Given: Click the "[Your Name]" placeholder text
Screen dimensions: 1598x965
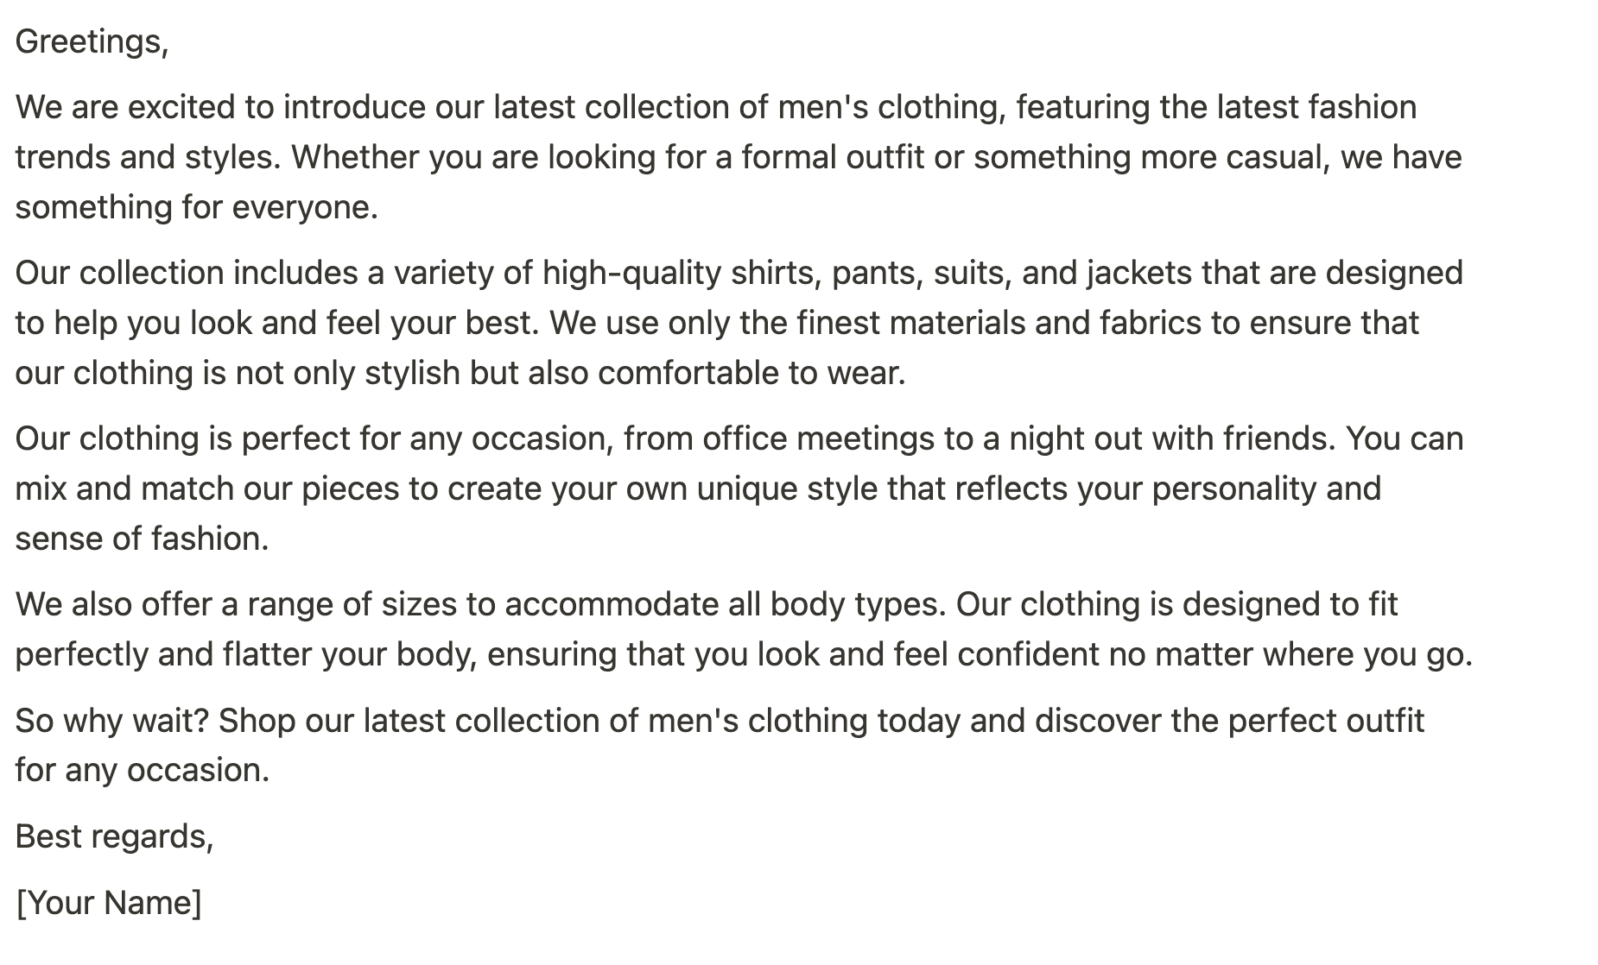Looking at the screenshot, I should 109,902.
